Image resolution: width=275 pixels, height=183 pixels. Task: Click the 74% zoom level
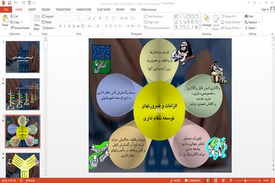tap(266, 181)
